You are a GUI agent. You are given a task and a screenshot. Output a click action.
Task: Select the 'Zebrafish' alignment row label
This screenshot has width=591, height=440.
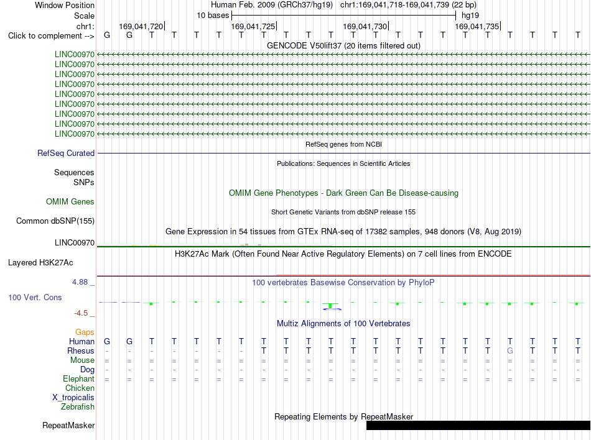click(78, 407)
